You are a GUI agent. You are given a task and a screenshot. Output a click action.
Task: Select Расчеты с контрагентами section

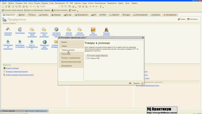tap(71, 58)
